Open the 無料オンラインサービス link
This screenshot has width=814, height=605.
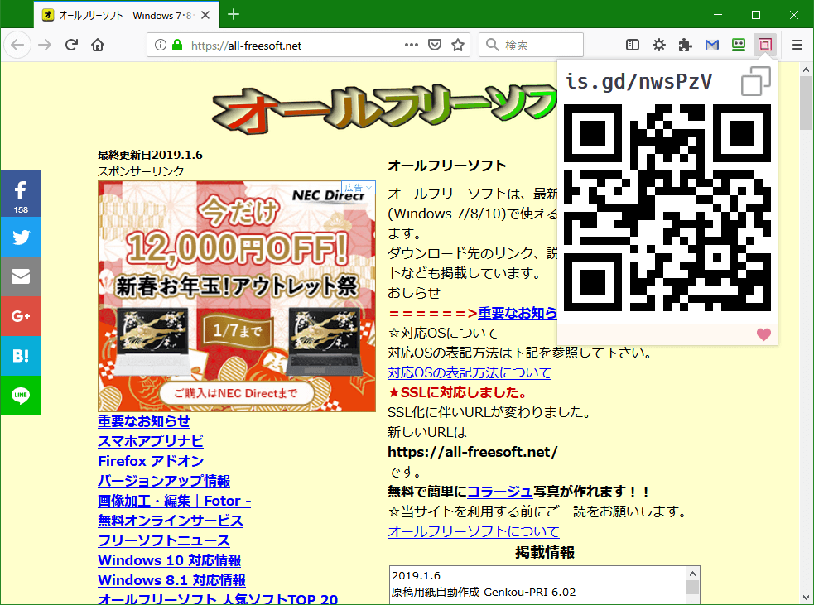(171, 521)
